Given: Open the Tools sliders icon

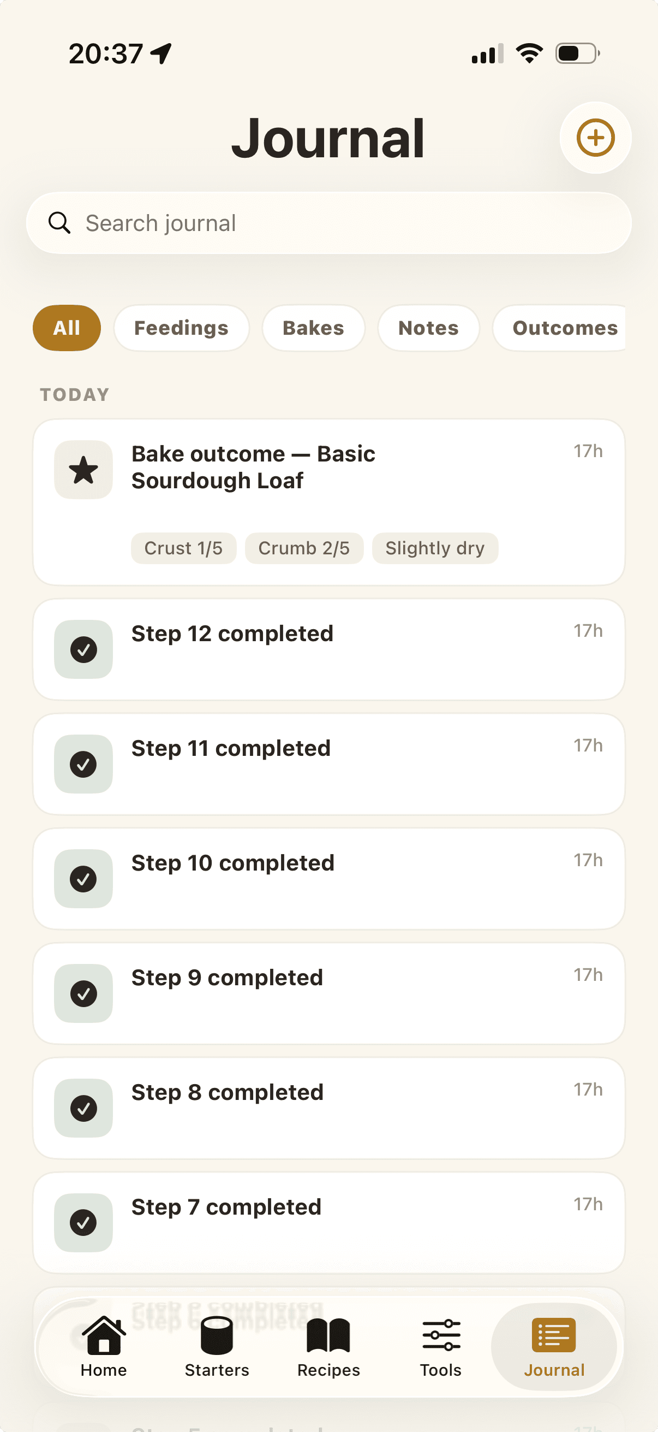Looking at the screenshot, I should [441, 1335].
